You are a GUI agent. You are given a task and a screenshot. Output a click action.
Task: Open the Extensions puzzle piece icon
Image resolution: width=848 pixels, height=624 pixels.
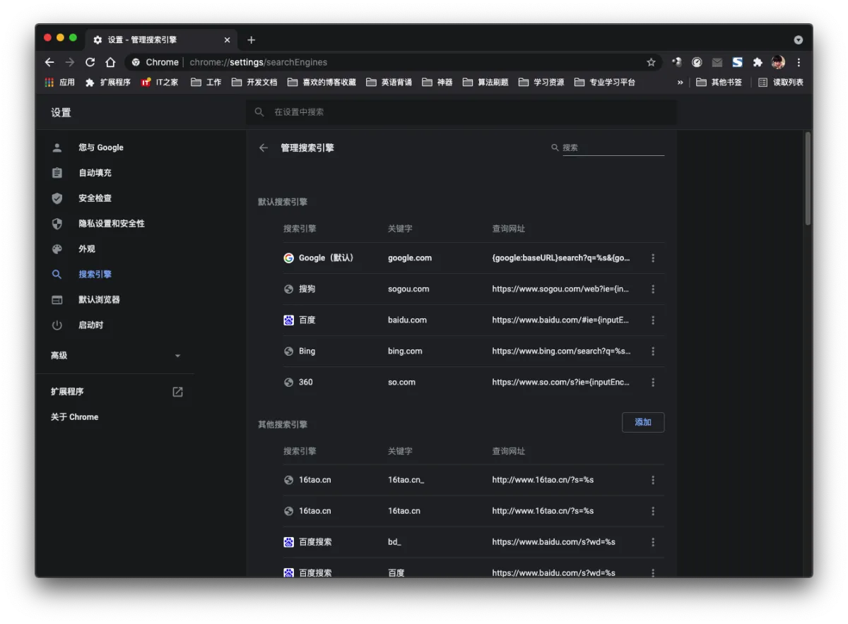point(758,62)
